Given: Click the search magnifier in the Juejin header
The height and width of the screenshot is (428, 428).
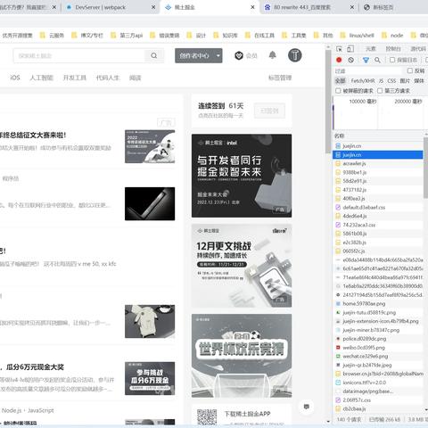Looking at the screenshot, I should [154, 55].
